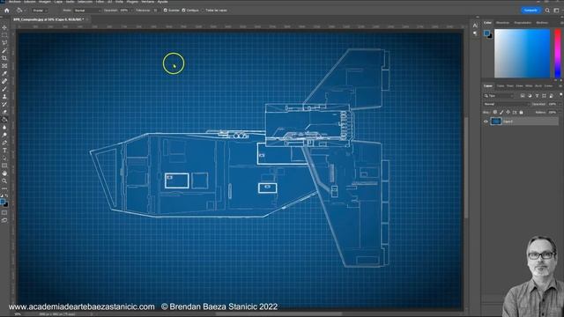Screen dimensions: 564x317
Task: Swap foreground and background colors
Action: coord(6,195)
